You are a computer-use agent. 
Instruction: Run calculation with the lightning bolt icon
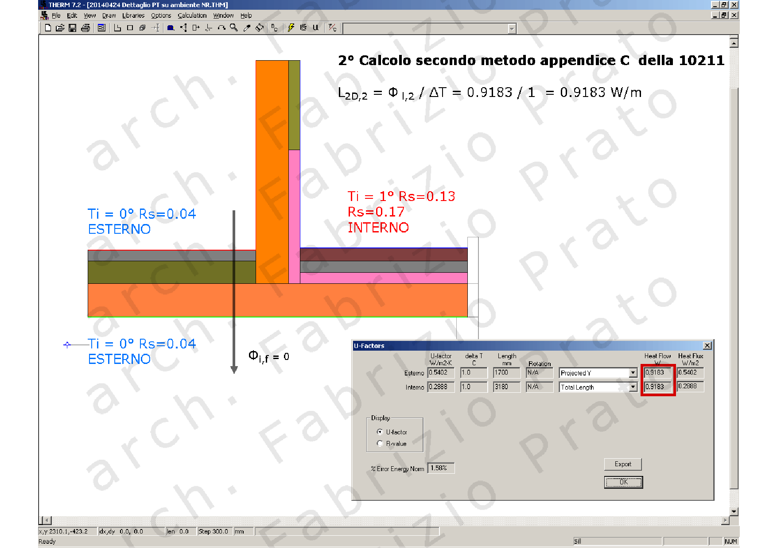[x=291, y=28]
